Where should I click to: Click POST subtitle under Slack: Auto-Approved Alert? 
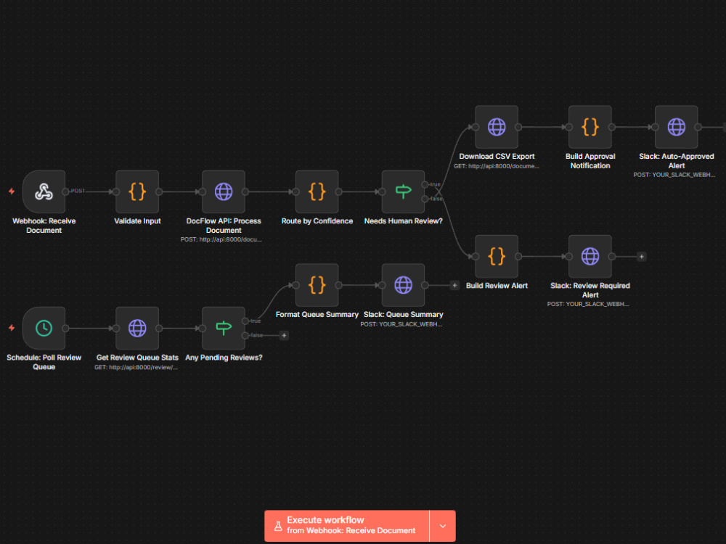[x=674, y=175]
